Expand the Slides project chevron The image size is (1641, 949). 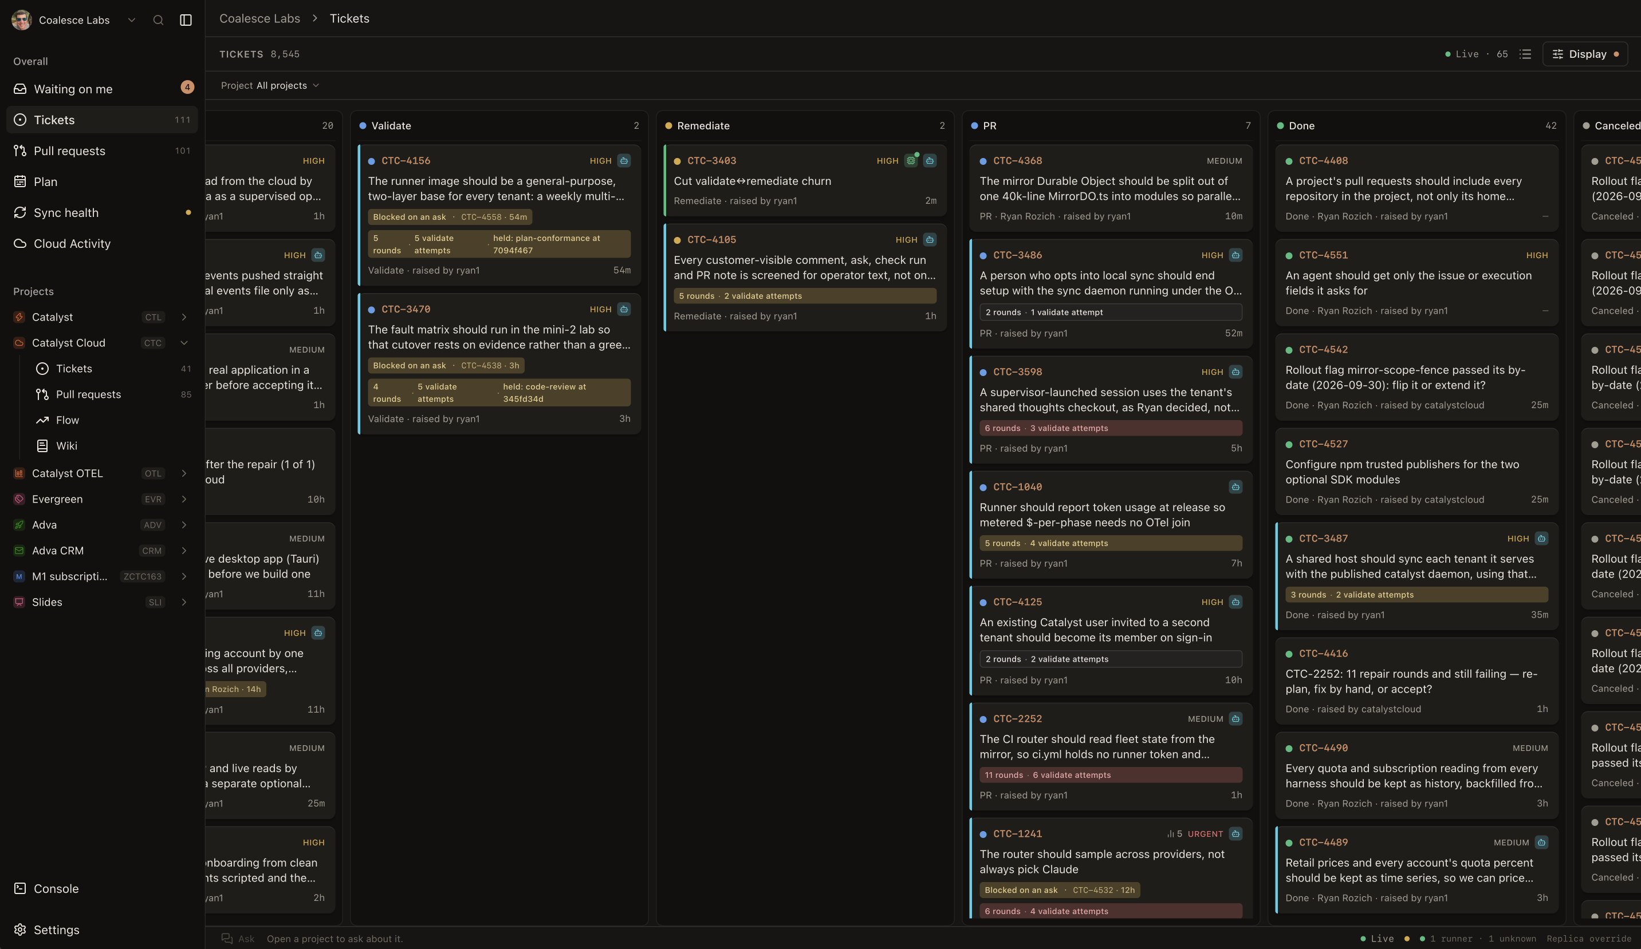(184, 602)
